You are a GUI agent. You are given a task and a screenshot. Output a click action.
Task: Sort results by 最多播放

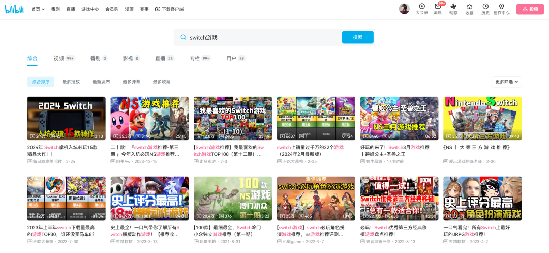(71, 82)
